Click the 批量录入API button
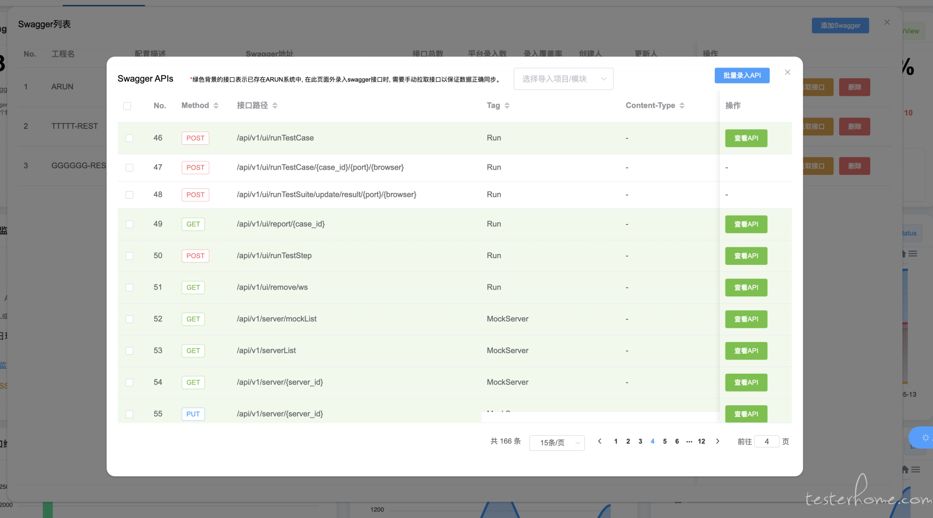 click(x=742, y=75)
